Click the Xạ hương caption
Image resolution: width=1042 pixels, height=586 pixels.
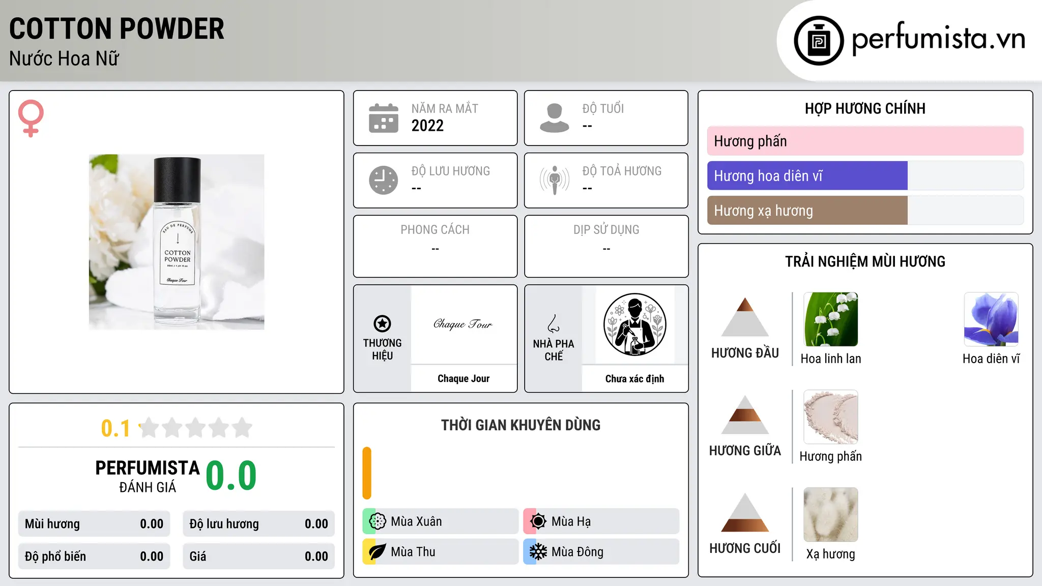(x=831, y=554)
